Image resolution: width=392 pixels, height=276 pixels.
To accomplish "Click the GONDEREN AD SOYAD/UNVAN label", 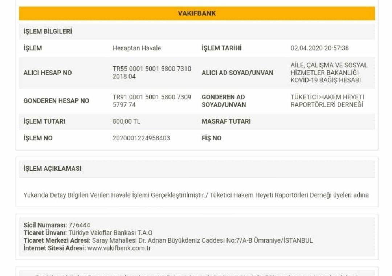I will point(224,101).
